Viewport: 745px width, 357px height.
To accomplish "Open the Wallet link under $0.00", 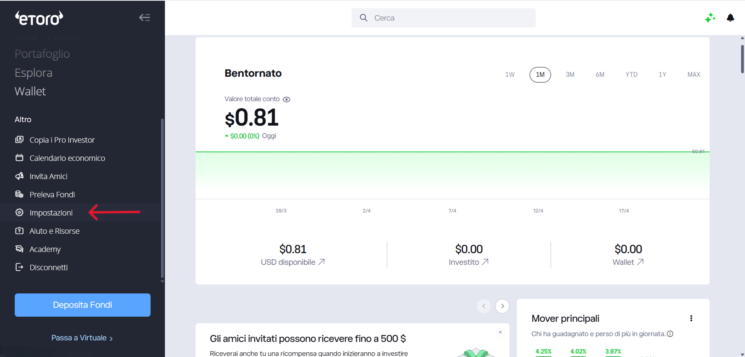I will tap(628, 262).
